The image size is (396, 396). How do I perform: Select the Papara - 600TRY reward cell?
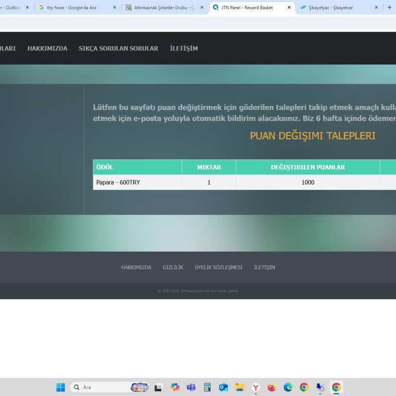point(137,183)
